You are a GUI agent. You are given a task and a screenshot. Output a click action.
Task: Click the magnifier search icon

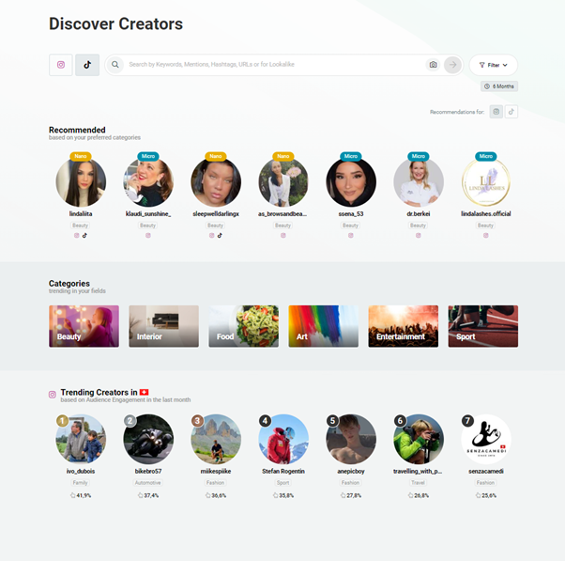(115, 65)
